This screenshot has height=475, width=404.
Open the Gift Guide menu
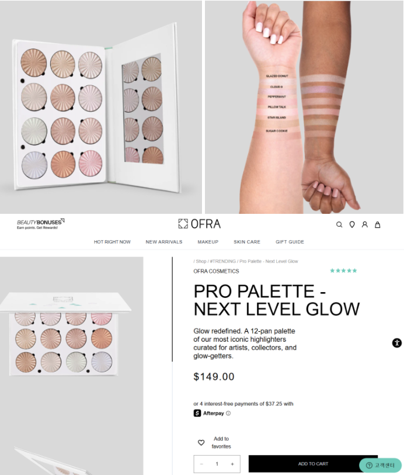click(290, 242)
